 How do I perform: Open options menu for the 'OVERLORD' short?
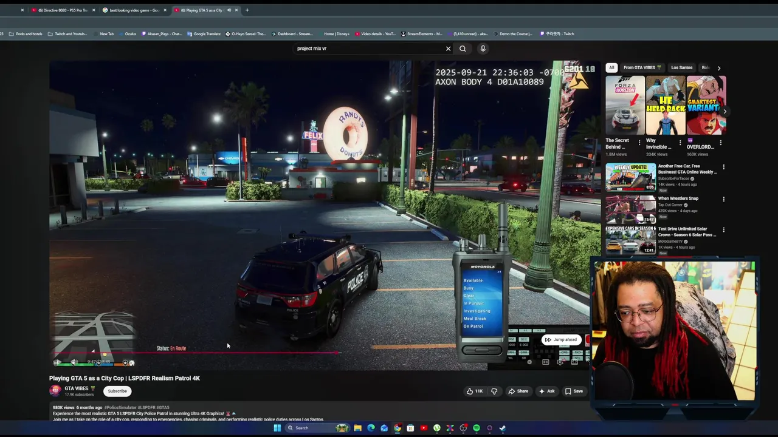click(720, 143)
